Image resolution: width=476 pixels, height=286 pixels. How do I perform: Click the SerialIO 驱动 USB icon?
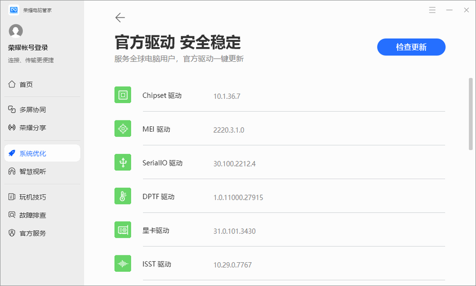[x=123, y=162]
